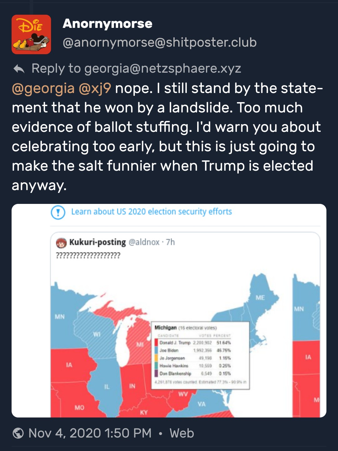
Task: Click the Kukuri-posting small avatar
Action: [61, 243]
